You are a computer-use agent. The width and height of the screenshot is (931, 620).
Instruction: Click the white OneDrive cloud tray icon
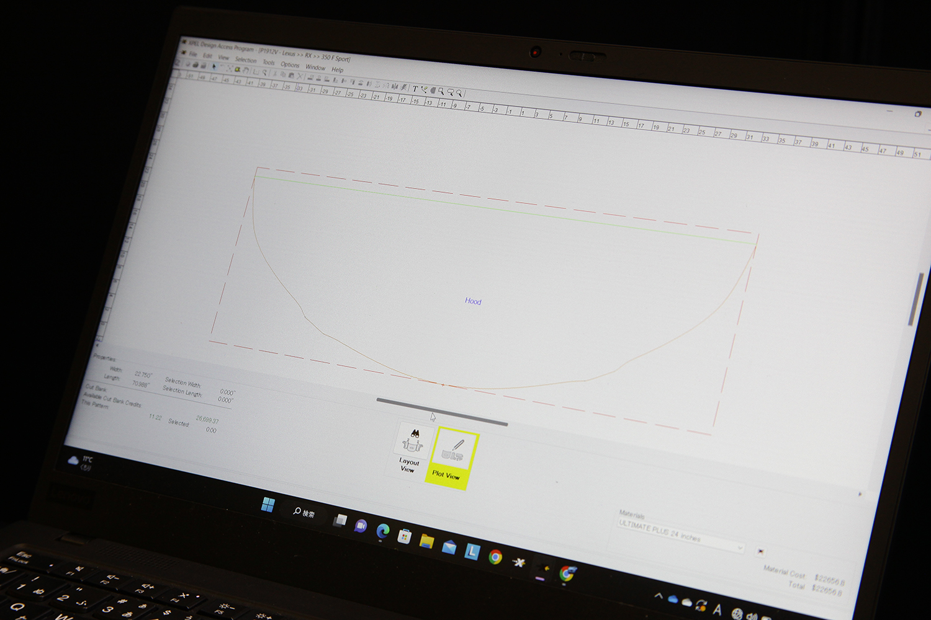click(686, 602)
